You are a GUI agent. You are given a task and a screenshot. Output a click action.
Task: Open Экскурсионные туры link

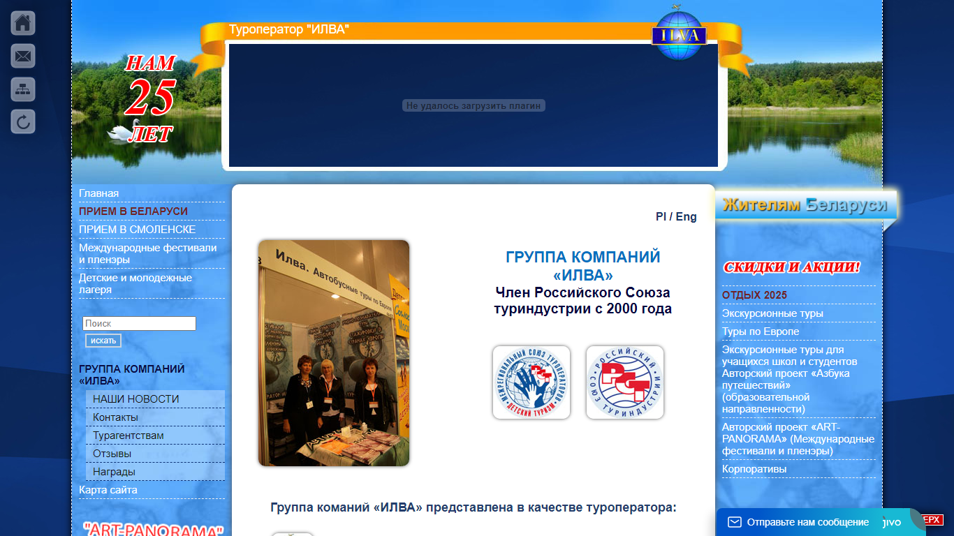pyautogui.click(x=772, y=313)
